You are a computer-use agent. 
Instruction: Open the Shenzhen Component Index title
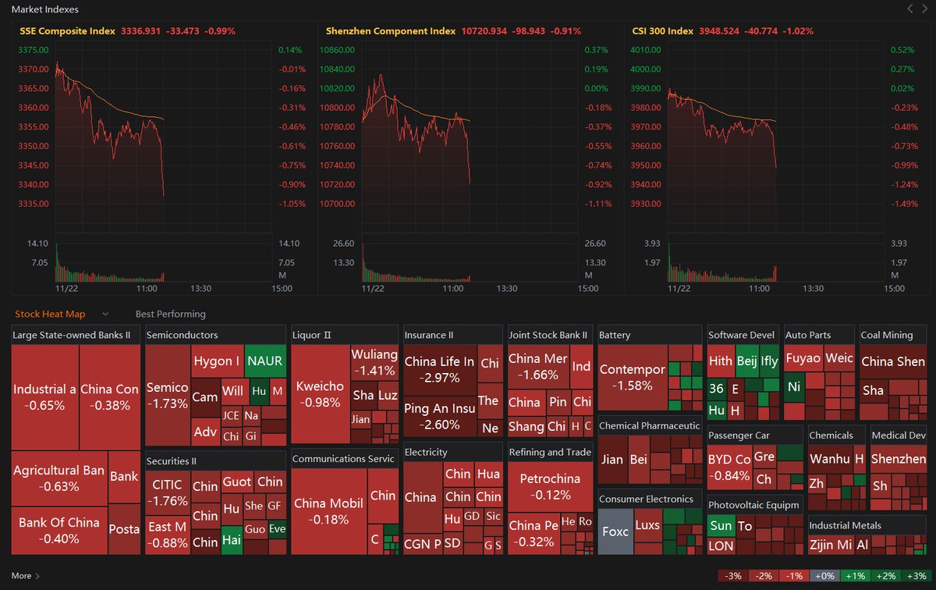(x=391, y=31)
